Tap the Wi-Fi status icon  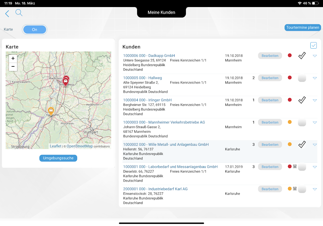click(300, 3)
